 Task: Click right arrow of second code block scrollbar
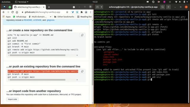tap(77, 80)
